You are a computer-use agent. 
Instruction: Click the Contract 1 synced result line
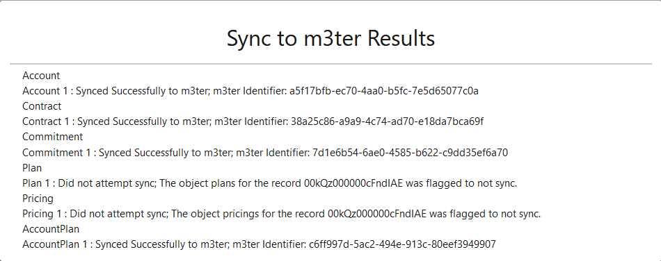click(x=253, y=121)
